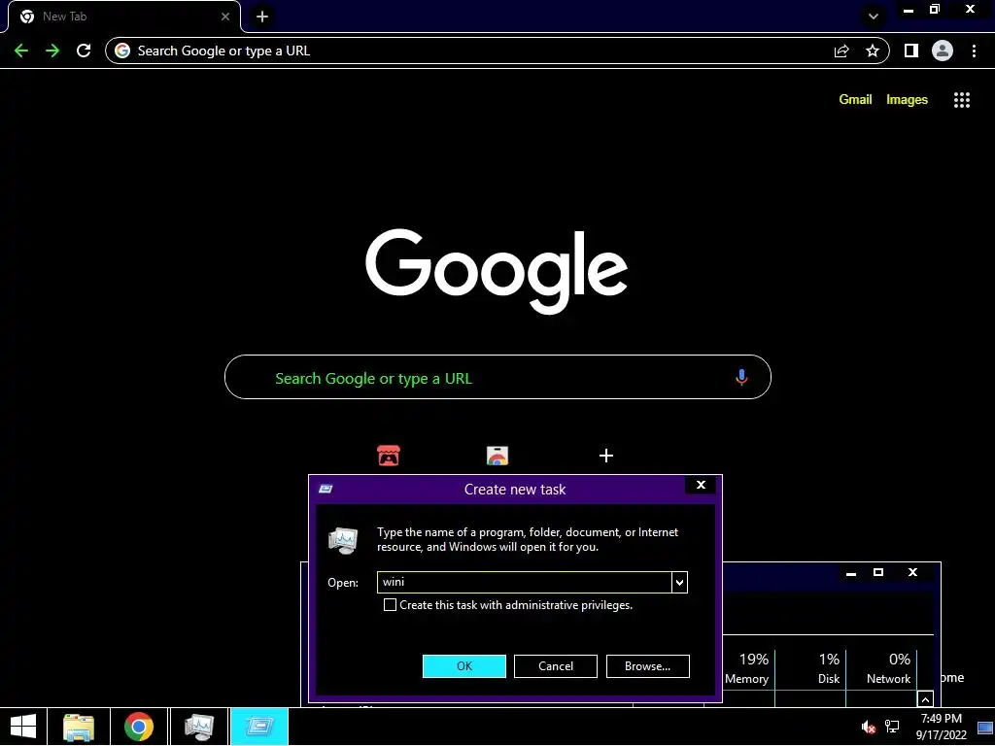Image resolution: width=995 pixels, height=746 pixels.
Task: Close the Create new task dialog
Action: tap(701, 485)
